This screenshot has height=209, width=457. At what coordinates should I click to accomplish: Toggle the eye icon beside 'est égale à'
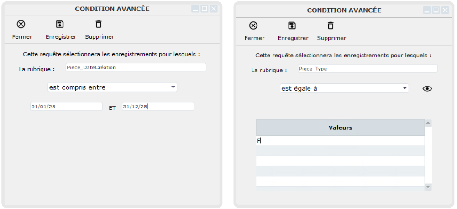[x=427, y=89]
